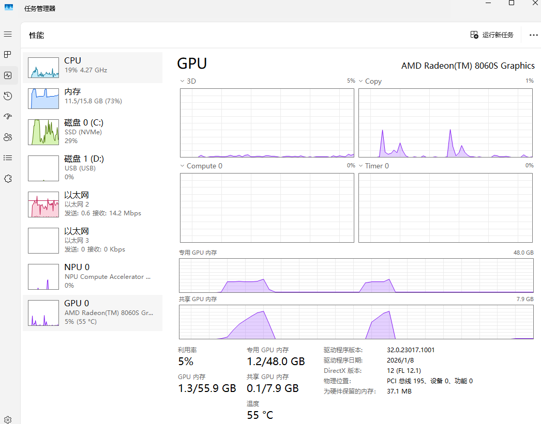Expand the Compute 0 engine dropdown
Screen dimensions: 541x424
[182, 166]
